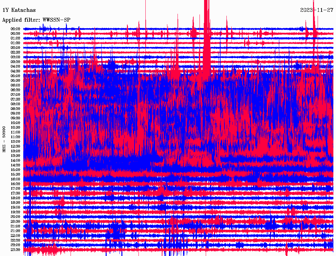Select the 23:30 time label
Image resolution: width=336 pixels, height=256 pixels.
click(15, 250)
